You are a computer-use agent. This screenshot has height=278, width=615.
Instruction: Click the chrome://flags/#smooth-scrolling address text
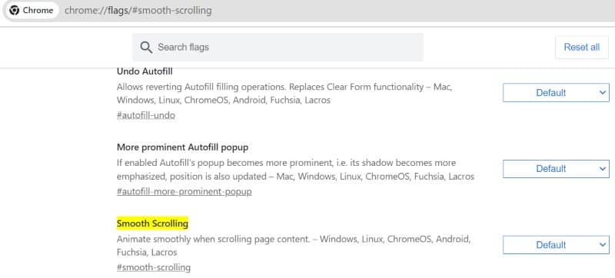[138, 11]
